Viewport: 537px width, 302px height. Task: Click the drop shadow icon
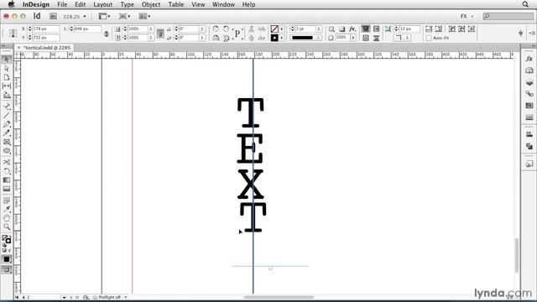point(341,29)
